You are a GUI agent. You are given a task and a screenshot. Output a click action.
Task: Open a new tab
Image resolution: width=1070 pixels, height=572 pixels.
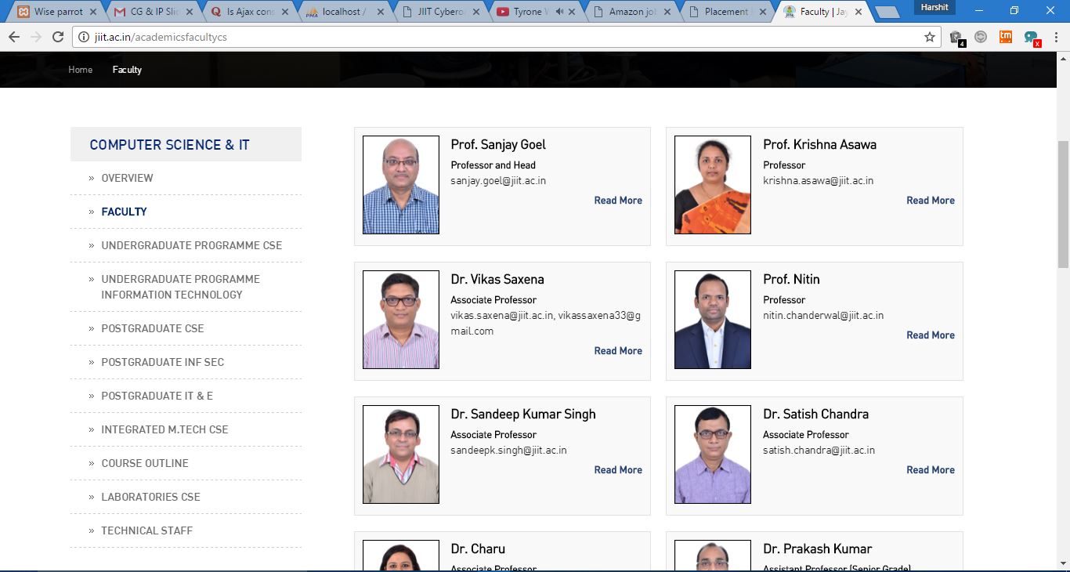coord(887,13)
